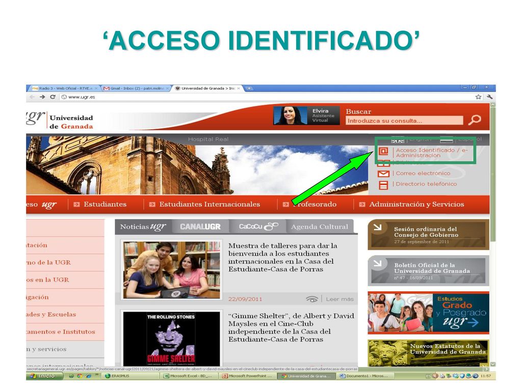Click the Directorio telefónico icon
The width and height of the screenshot is (522, 391).
tap(383, 185)
